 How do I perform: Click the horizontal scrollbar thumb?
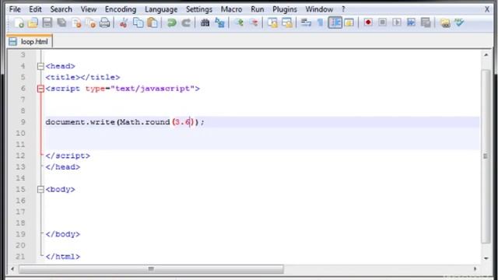coord(151,269)
